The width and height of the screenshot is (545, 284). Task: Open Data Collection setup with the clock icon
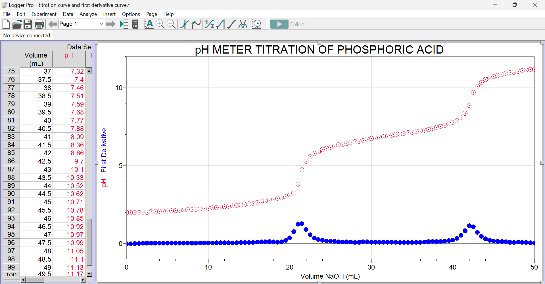pos(256,24)
